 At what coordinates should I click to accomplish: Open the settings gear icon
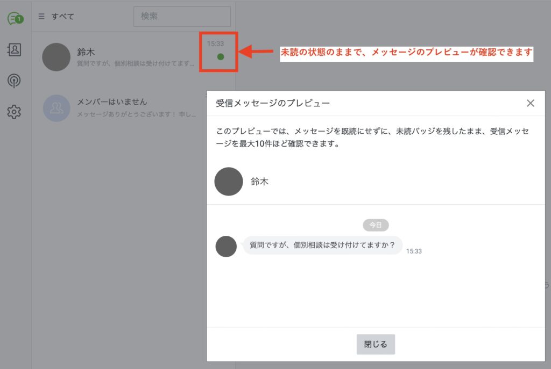14,112
